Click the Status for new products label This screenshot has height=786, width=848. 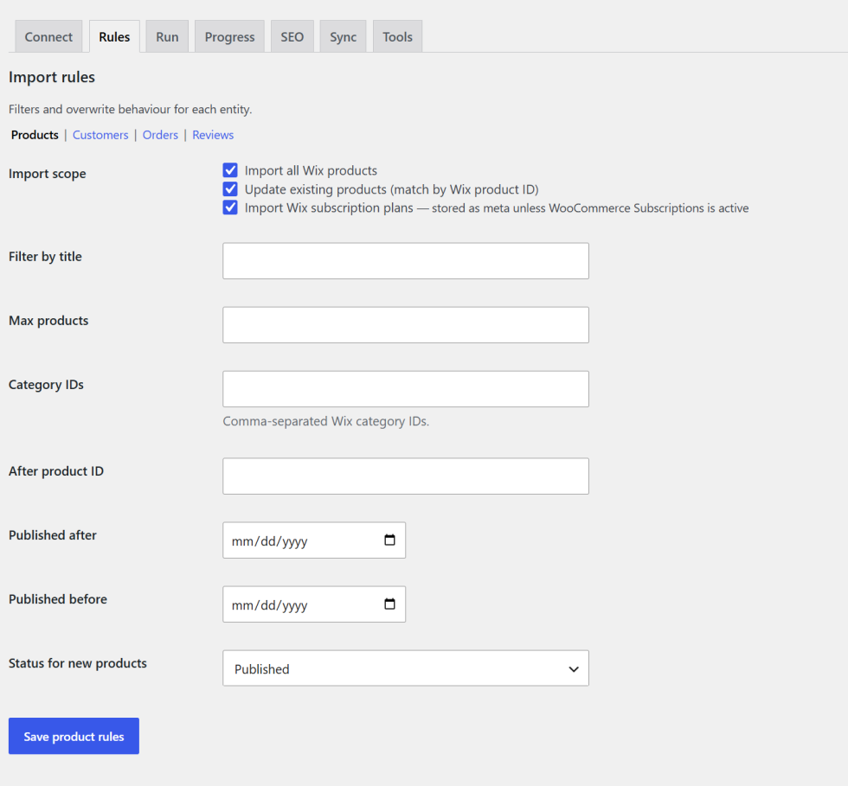78,663
